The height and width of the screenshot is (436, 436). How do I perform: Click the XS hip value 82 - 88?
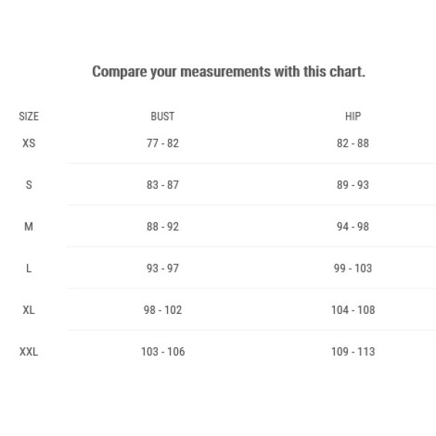[353, 143]
